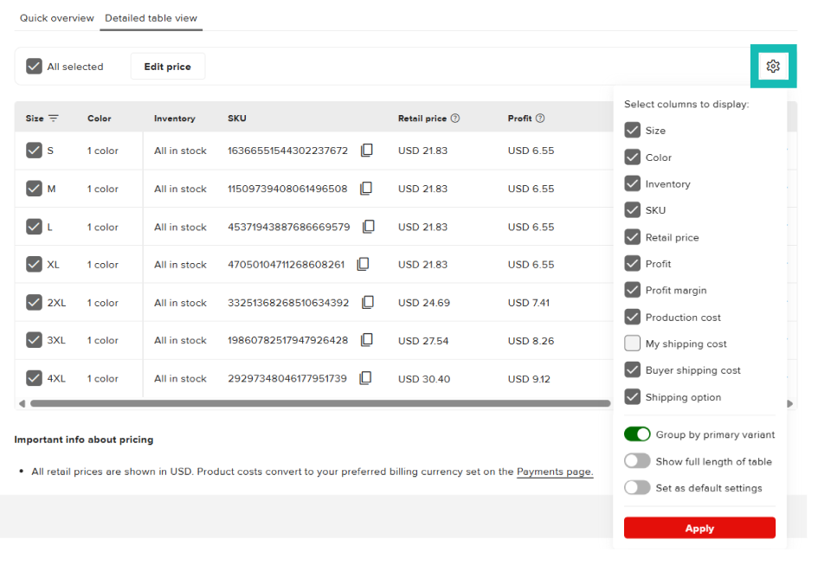Uncheck the size XL row checkbox
818x578 pixels.
(x=34, y=265)
